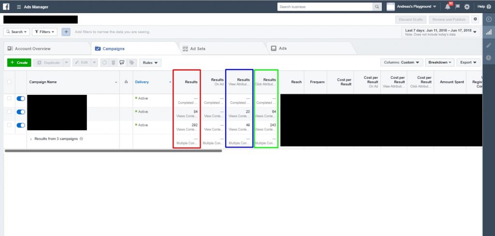The image size is (495, 236).
Task: Click the tag icon in the toolbar
Action: tap(131, 62)
